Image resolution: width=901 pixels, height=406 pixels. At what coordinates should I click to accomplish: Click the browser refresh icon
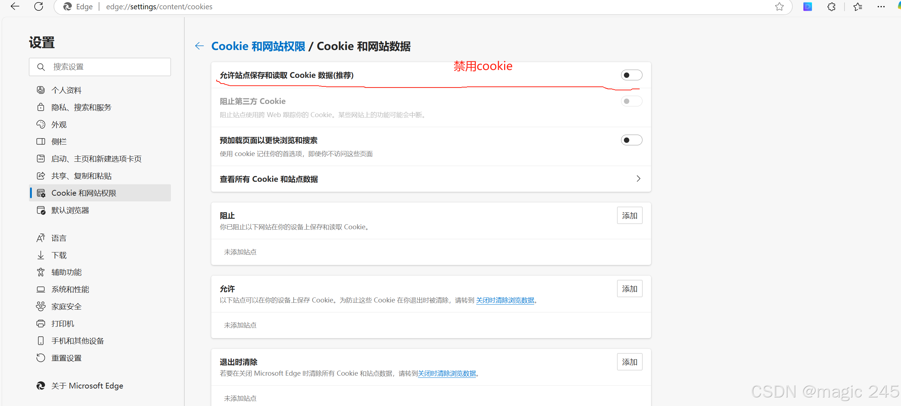pos(39,6)
